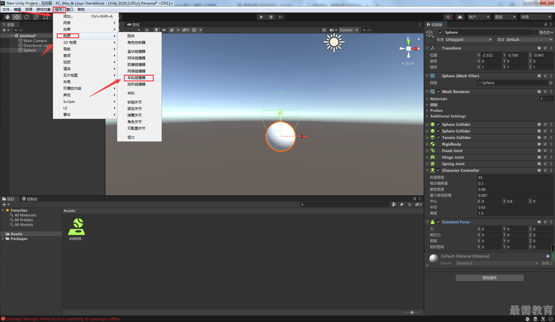The height and width of the screenshot is (322, 555).
Task: Open the editor layout dropdown
Action: (536, 17)
